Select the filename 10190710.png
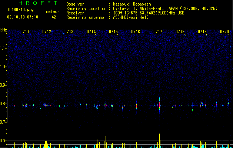 click(21, 10)
